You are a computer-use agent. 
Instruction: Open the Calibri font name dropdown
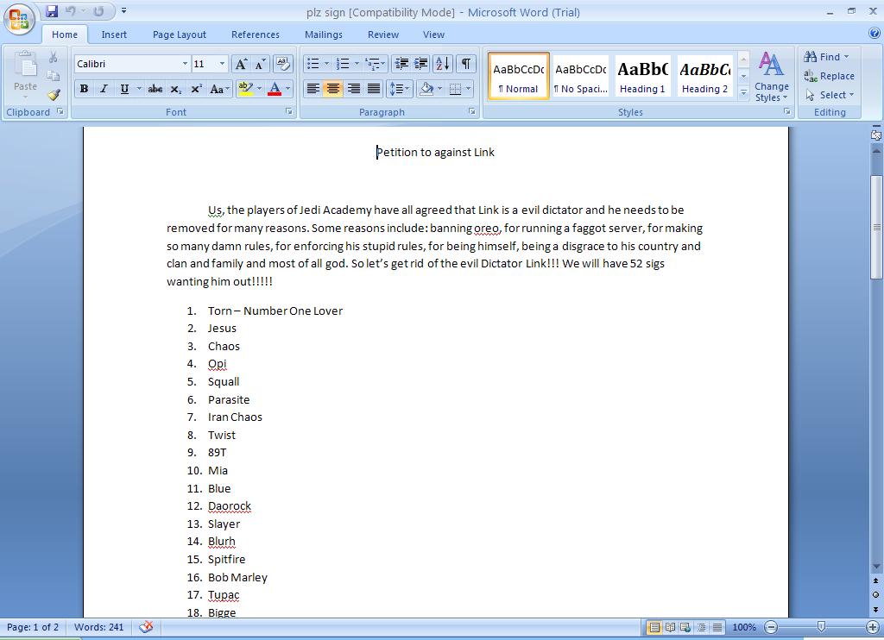[x=185, y=64]
